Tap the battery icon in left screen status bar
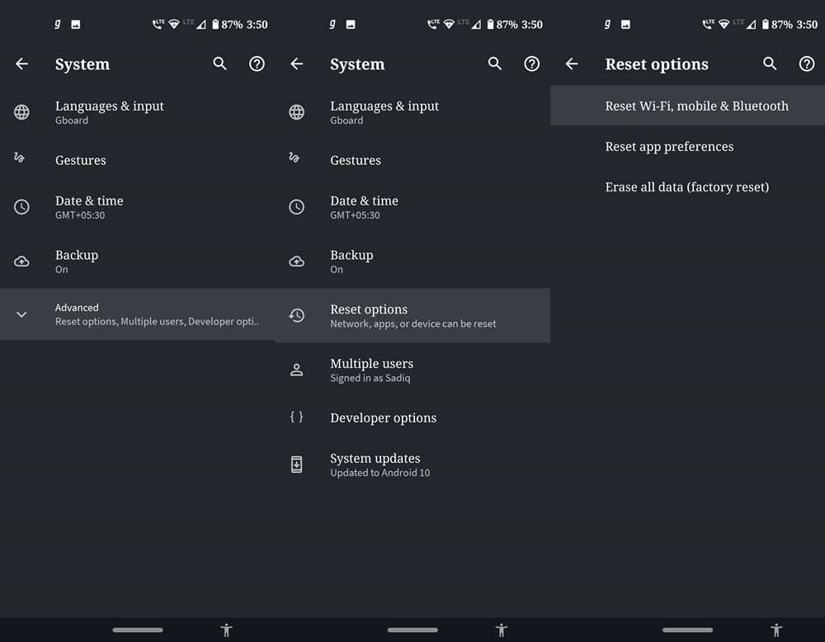The width and height of the screenshot is (825, 642). pos(215,24)
